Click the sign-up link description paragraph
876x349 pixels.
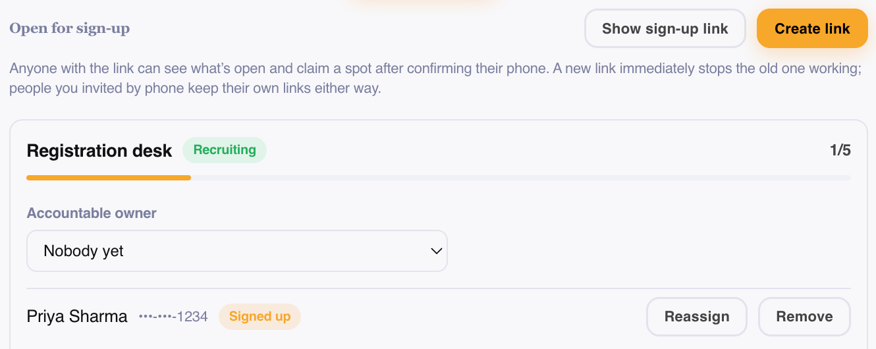(435, 78)
